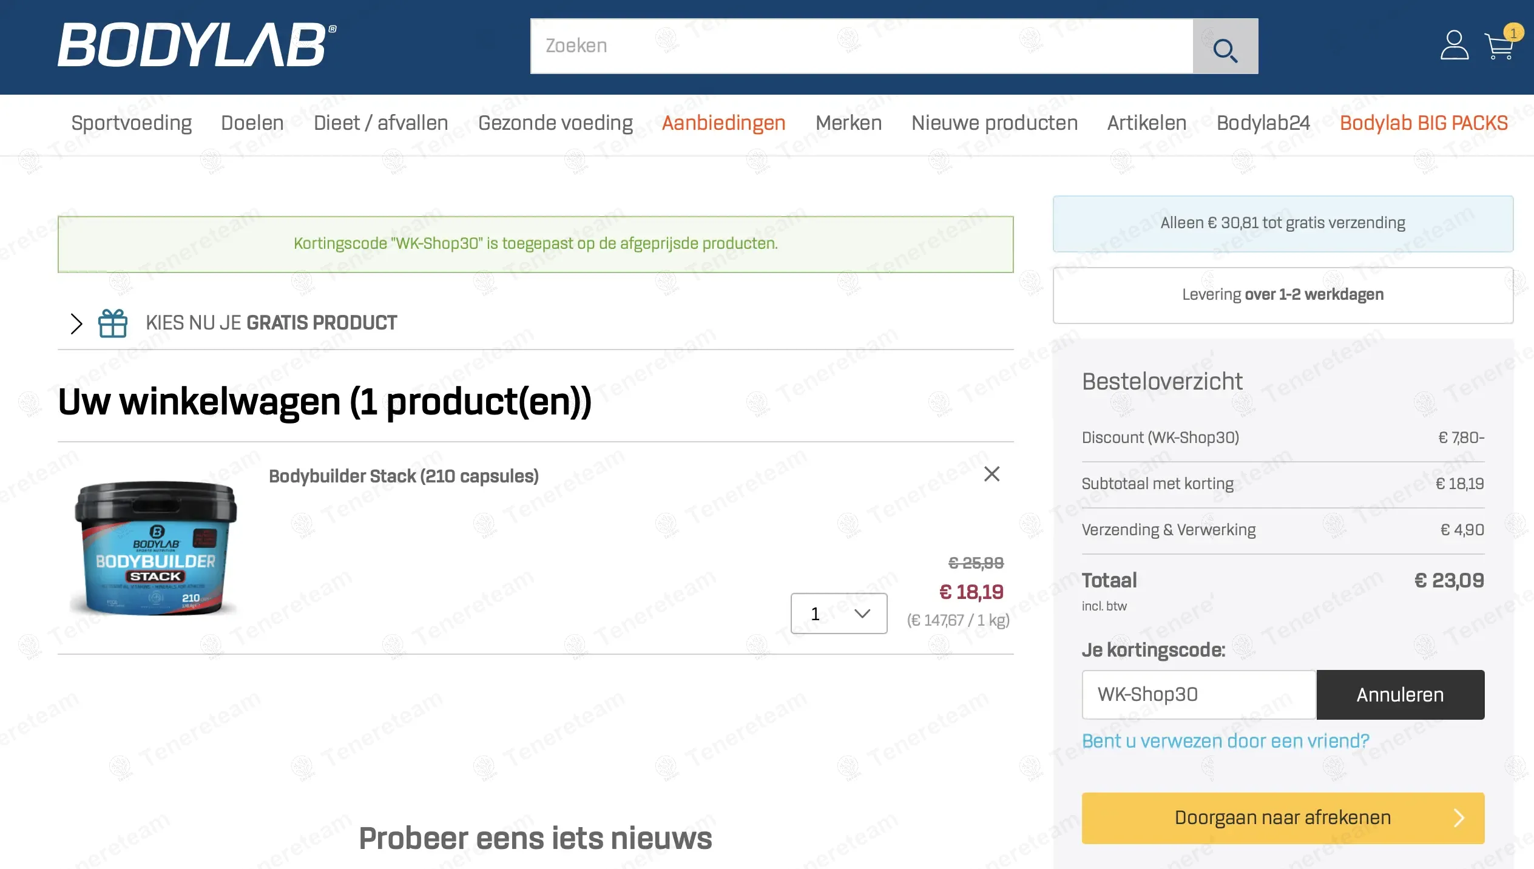Click the Bodybuilder Stack product thumbnail
This screenshot has width=1534, height=869.
pyautogui.click(x=155, y=547)
